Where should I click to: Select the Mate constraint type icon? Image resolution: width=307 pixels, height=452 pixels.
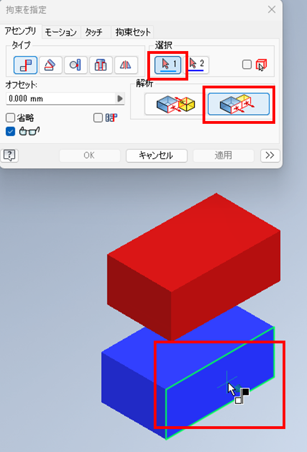click(x=25, y=65)
